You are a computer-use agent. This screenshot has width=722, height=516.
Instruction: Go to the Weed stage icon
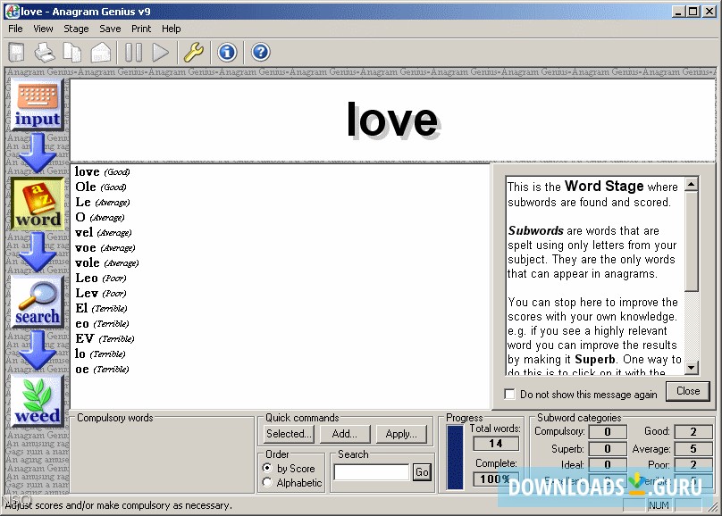(38, 401)
